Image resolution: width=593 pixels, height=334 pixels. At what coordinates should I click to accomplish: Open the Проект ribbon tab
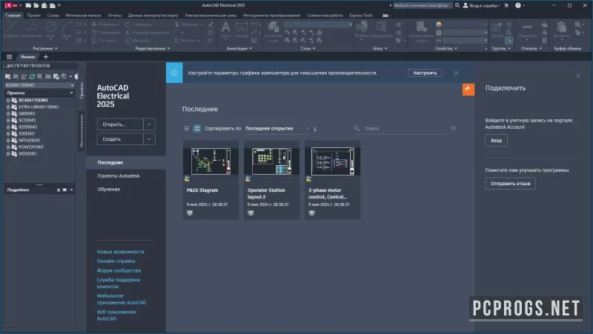33,16
